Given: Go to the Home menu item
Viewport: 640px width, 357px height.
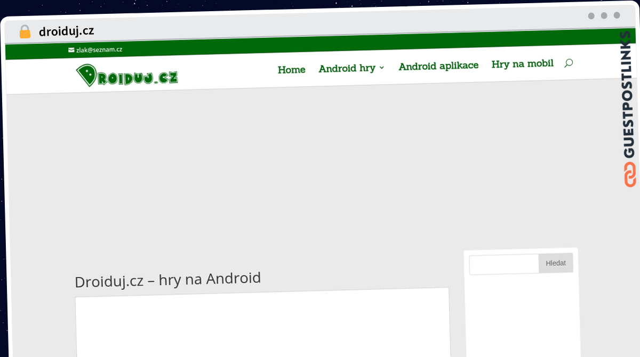Looking at the screenshot, I should 292,70.
